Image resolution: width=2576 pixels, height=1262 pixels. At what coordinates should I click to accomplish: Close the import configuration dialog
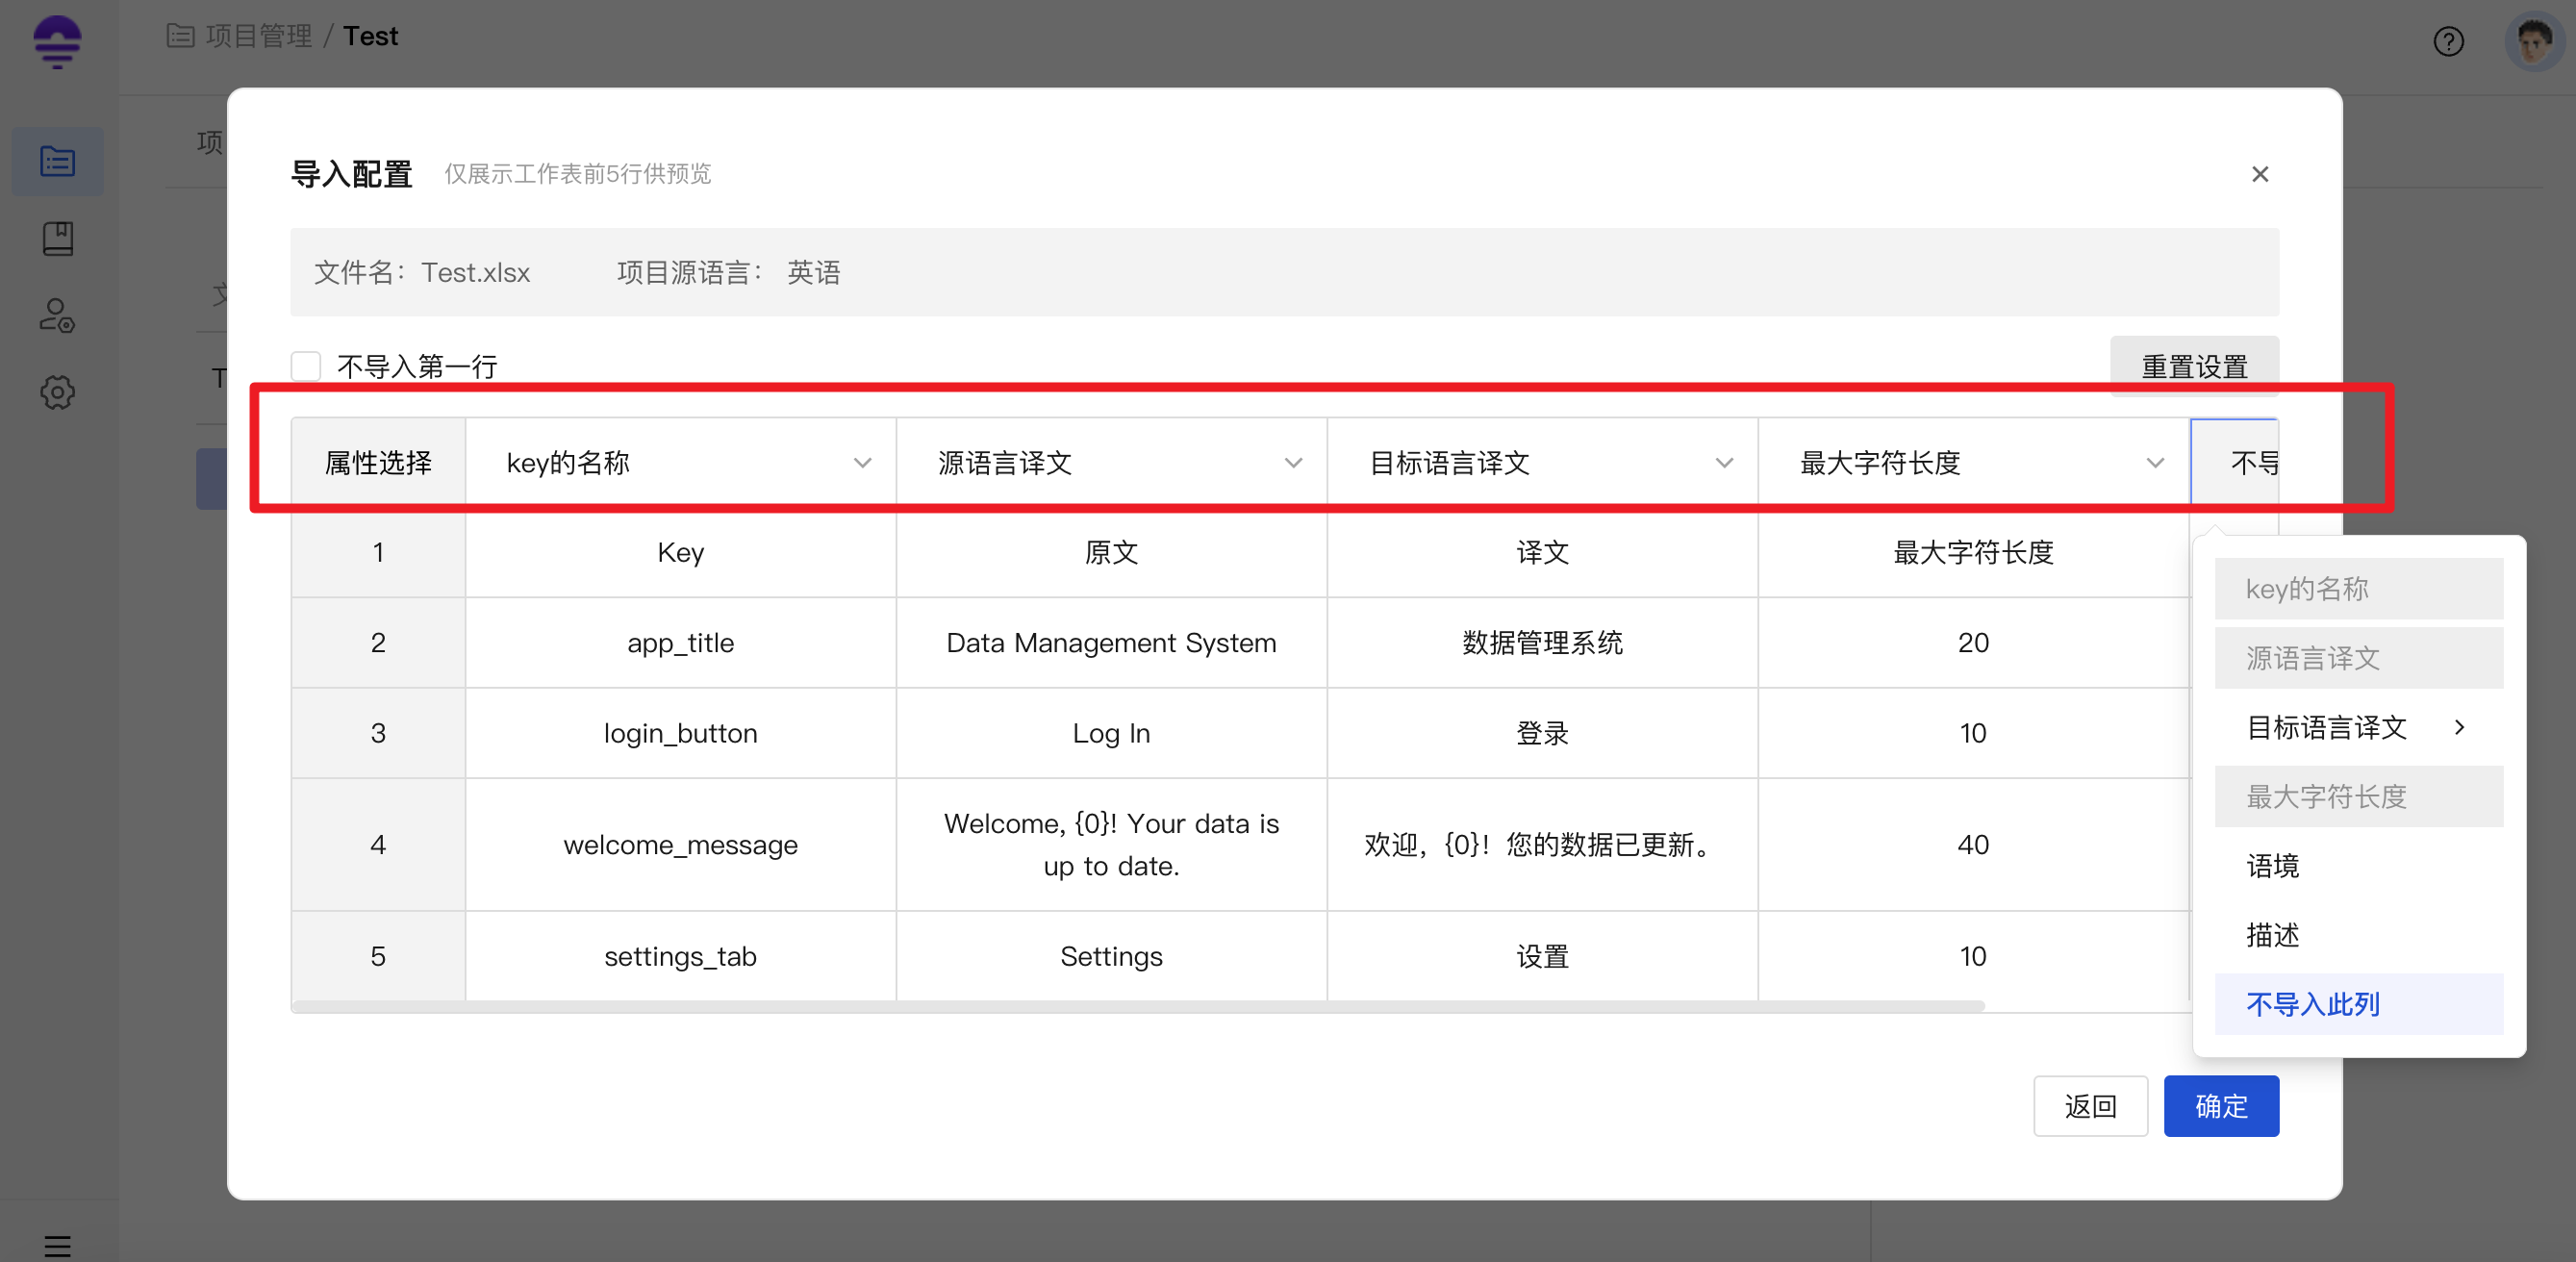coord(2259,174)
